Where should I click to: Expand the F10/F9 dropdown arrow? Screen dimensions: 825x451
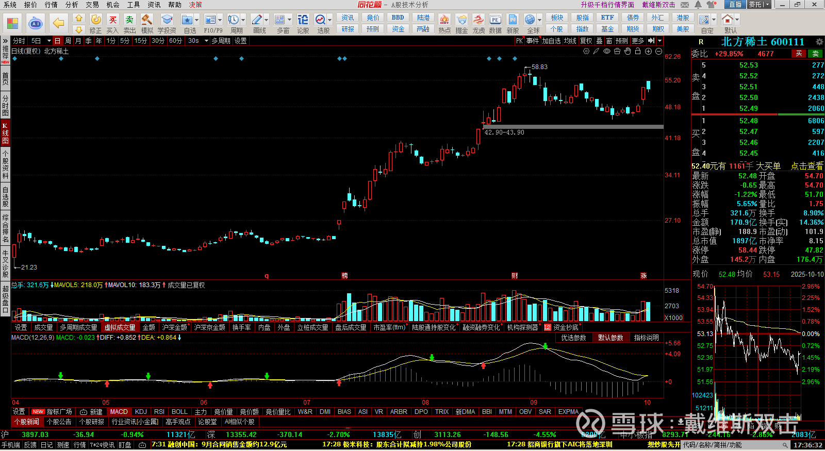click(x=220, y=20)
